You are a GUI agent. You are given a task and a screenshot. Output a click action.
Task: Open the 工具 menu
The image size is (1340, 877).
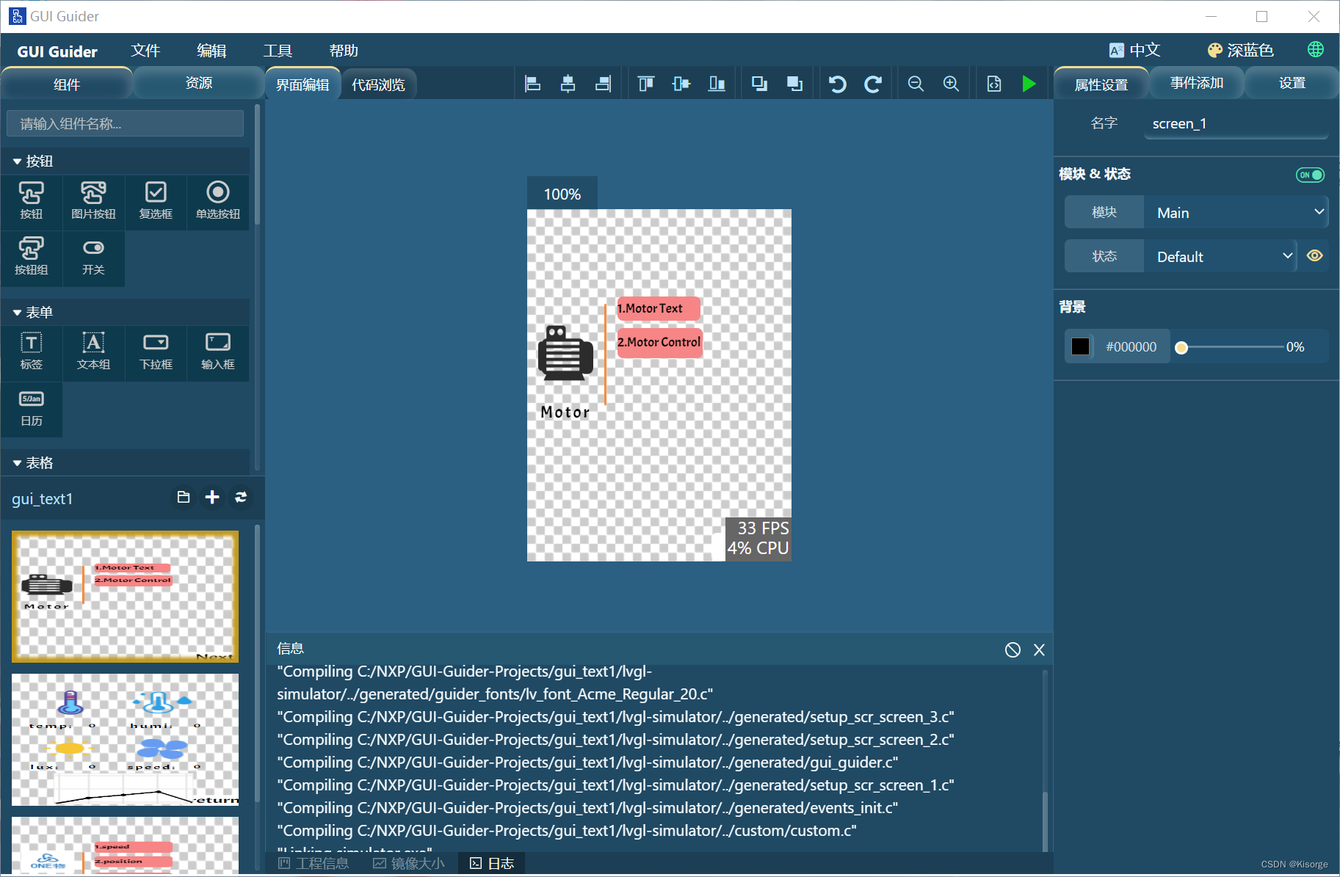coord(278,51)
